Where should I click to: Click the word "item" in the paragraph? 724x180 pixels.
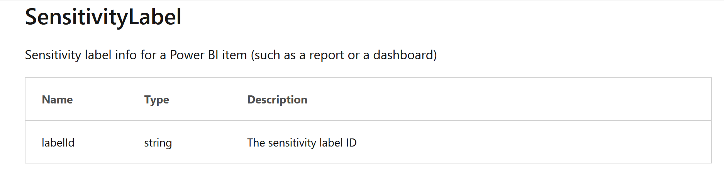click(x=234, y=55)
